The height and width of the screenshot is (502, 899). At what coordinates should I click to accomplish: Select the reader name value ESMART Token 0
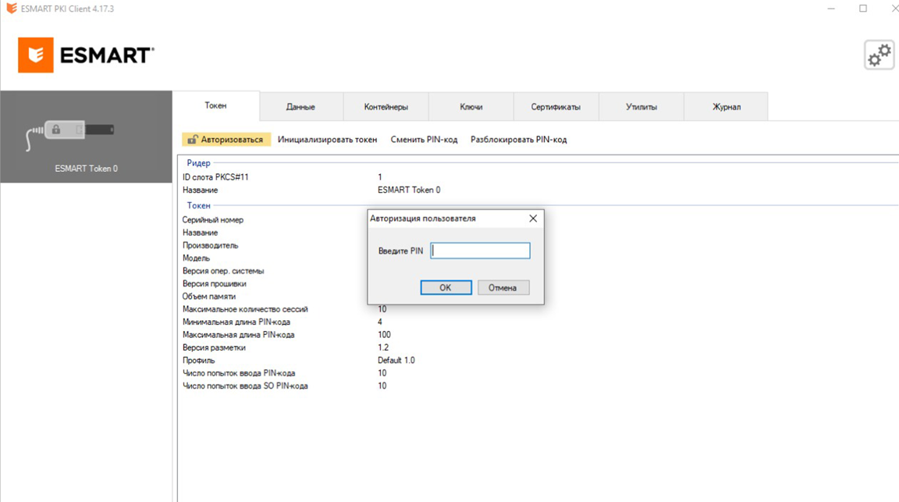coord(409,190)
